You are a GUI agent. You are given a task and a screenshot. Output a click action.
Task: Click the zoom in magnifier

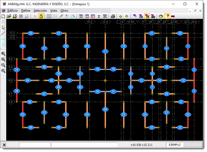[3, 59]
